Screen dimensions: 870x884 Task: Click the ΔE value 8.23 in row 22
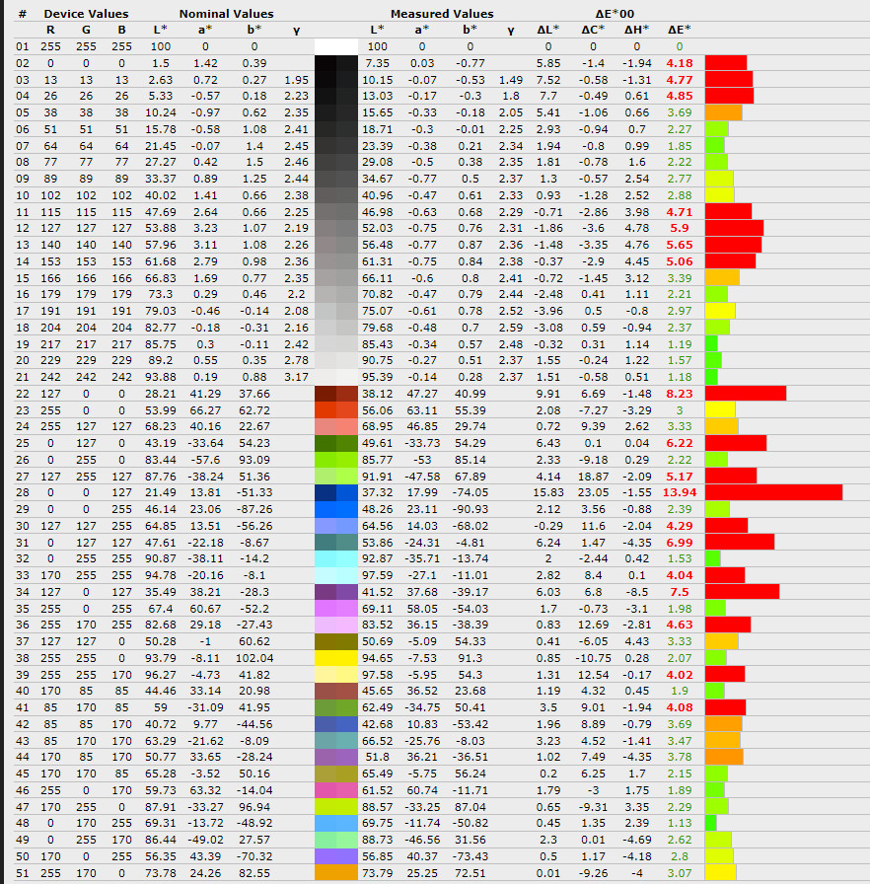pyautogui.click(x=680, y=394)
